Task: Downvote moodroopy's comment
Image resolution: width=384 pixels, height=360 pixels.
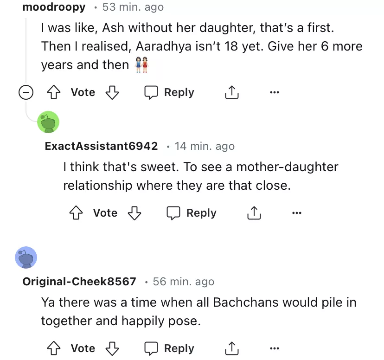Action: tap(112, 93)
